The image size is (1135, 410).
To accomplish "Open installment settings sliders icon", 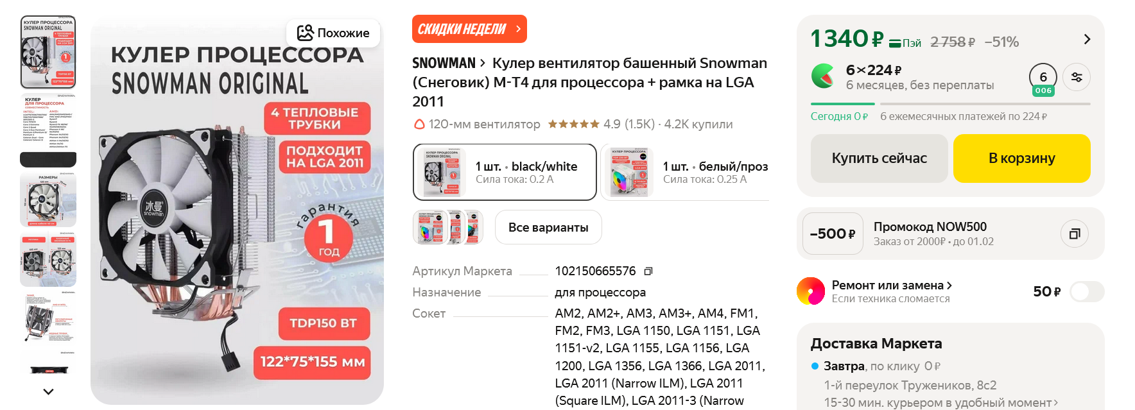I will 1077,77.
